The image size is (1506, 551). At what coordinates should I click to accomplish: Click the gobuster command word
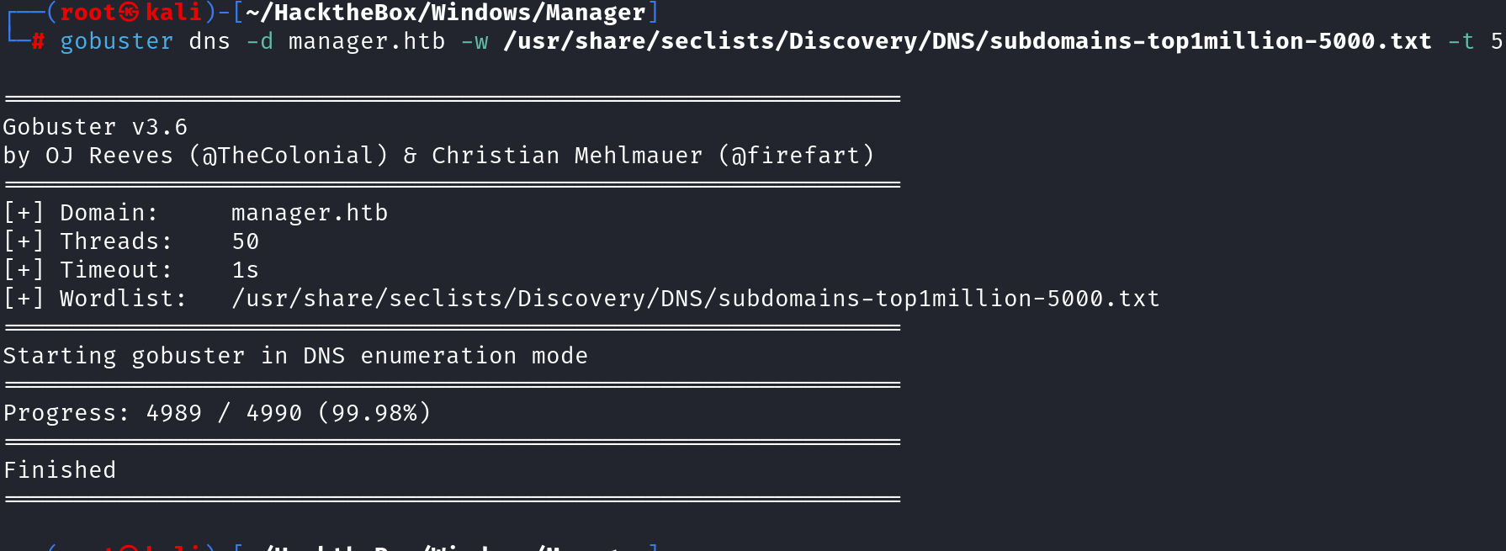click(x=116, y=41)
